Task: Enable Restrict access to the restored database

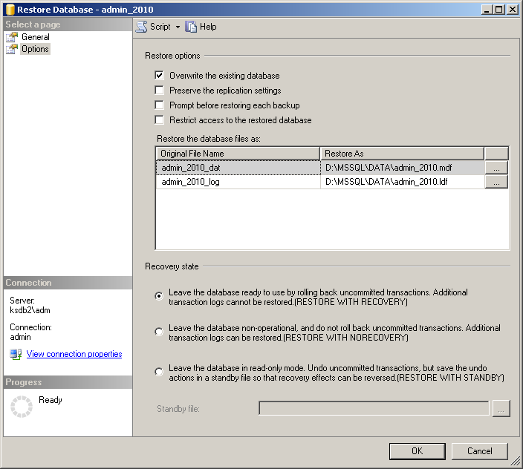Action: [160, 120]
